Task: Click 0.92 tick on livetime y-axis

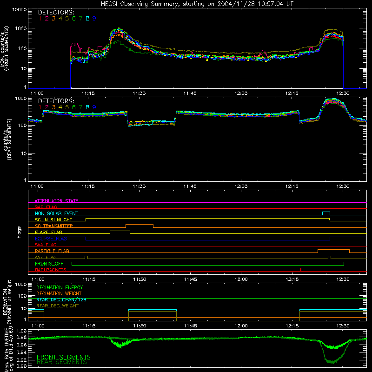Action: tap(21, 360)
